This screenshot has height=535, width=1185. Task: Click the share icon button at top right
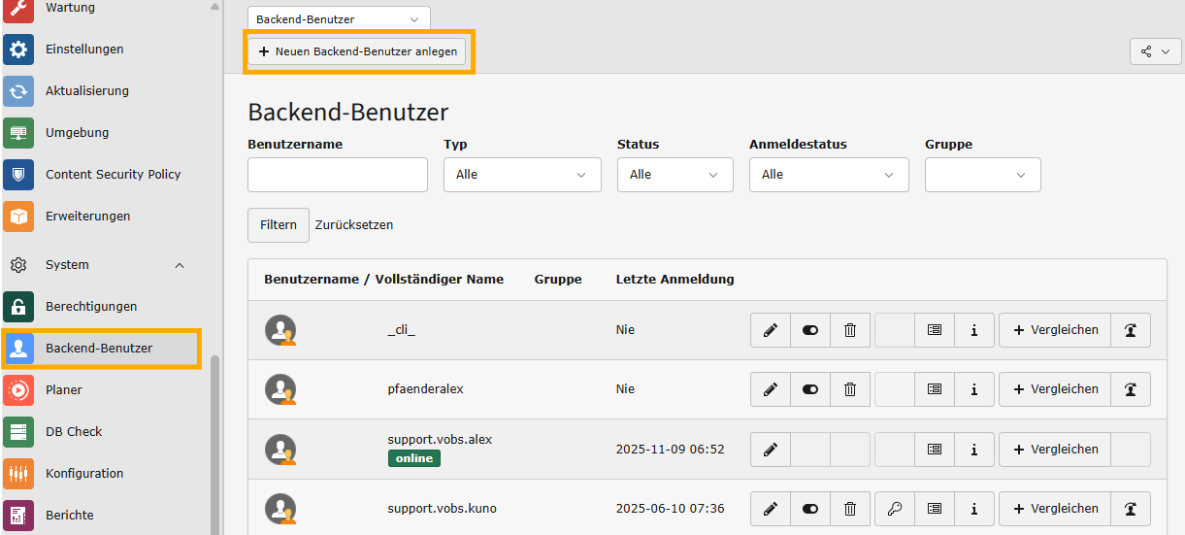(x=1155, y=51)
